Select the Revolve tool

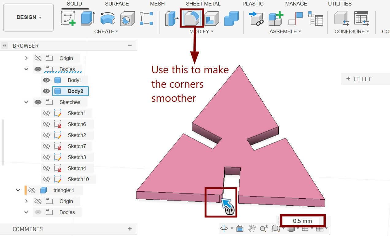pyautogui.click(x=108, y=18)
